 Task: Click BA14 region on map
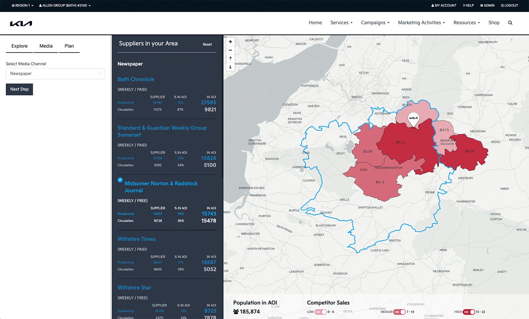click(x=469, y=151)
